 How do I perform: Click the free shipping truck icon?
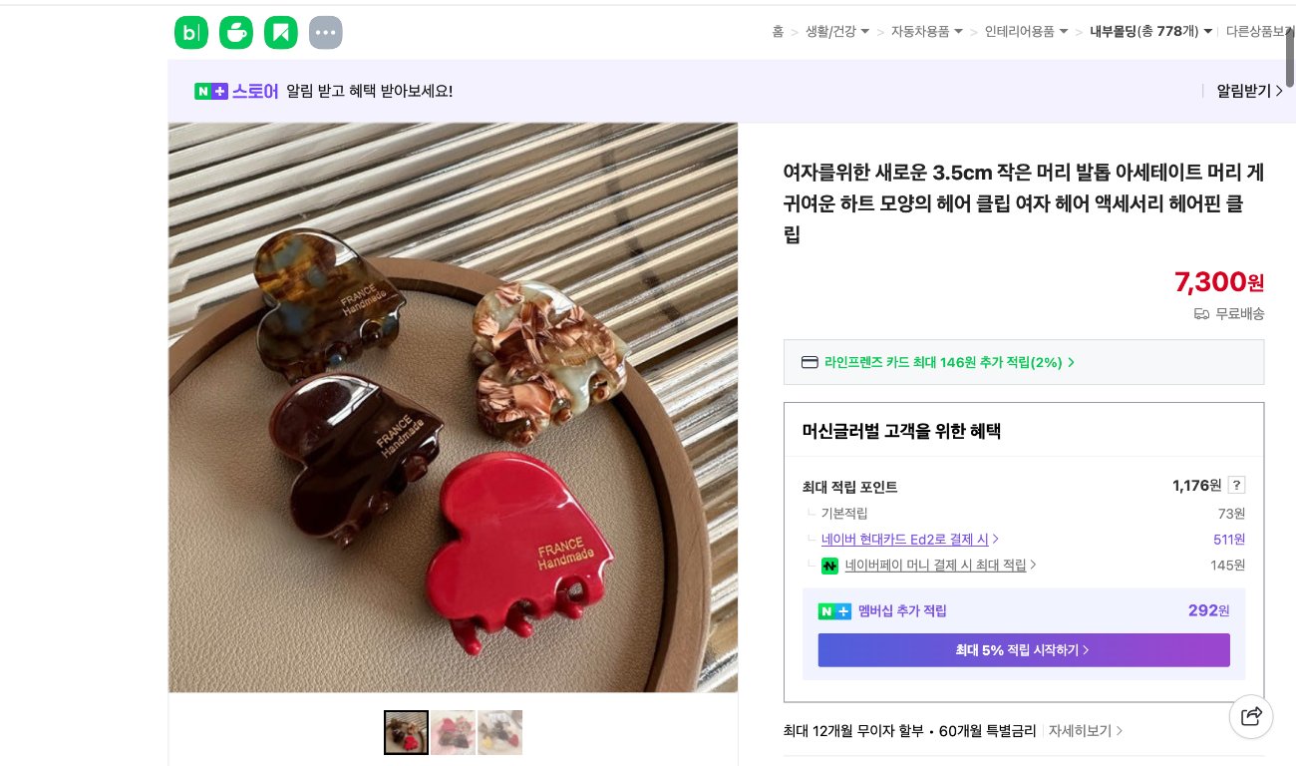[x=1201, y=313]
